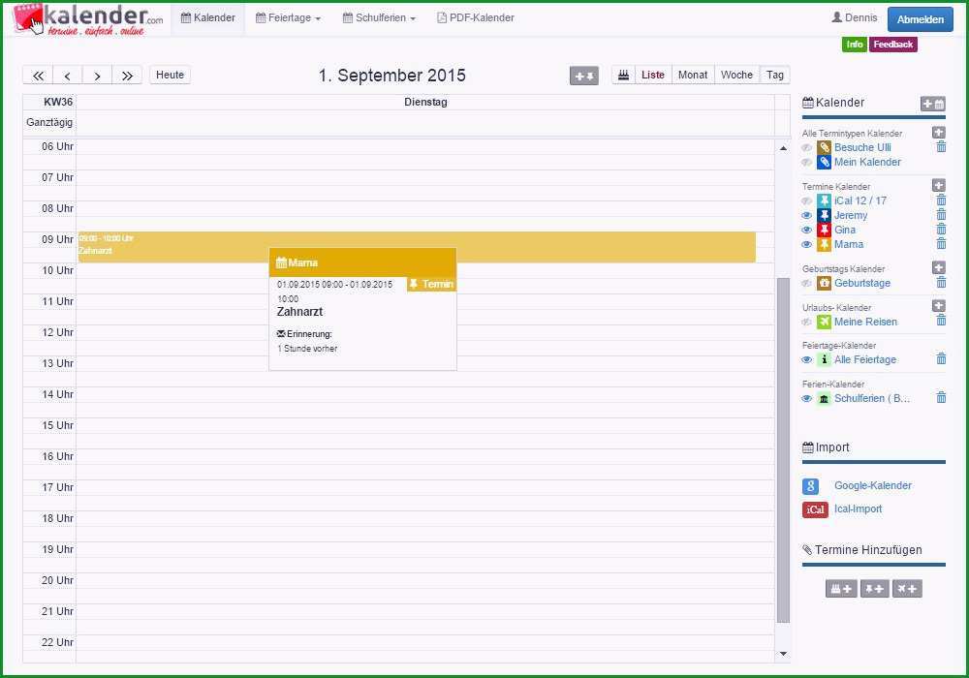Click add-calendar icon in Kalender header
Viewport: 969px width, 678px height.
click(932, 104)
